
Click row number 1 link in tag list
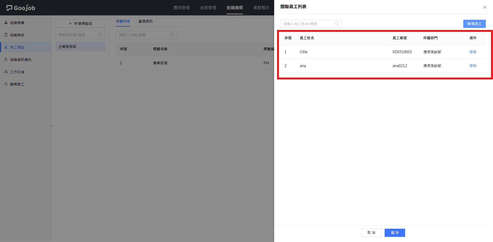[121, 63]
